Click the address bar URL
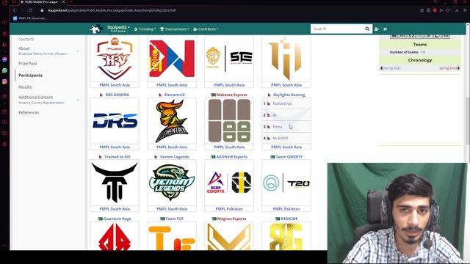Image resolution: width=470 pixels, height=264 pixels. pyautogui.click(x=112, y=10)
